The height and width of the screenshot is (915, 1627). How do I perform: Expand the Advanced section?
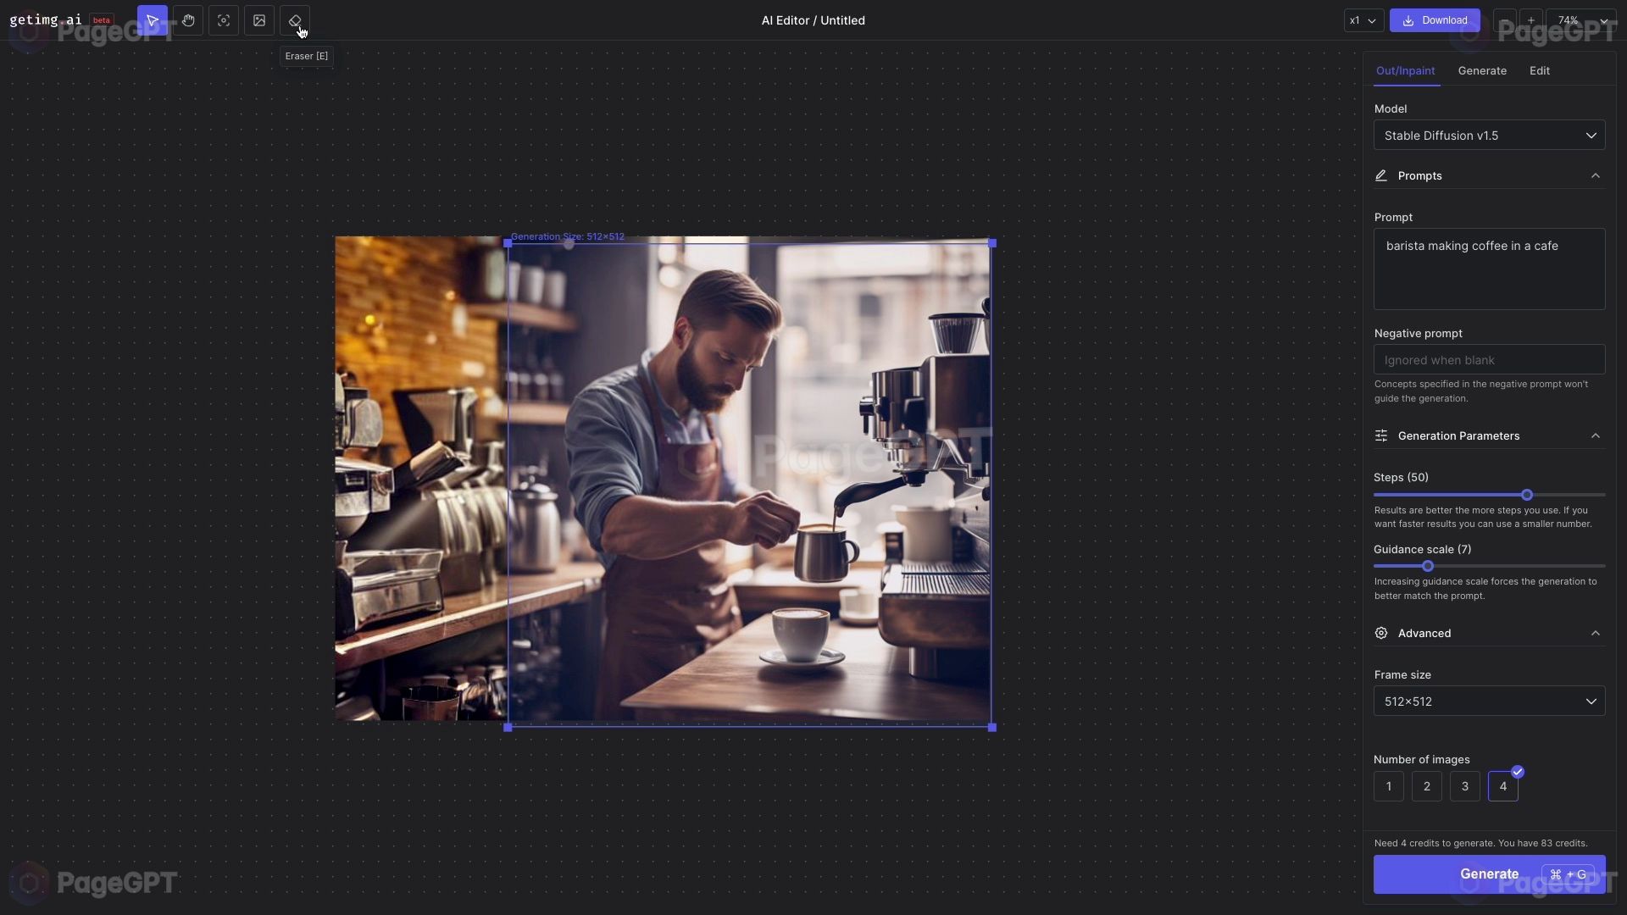click(1490, 634)
